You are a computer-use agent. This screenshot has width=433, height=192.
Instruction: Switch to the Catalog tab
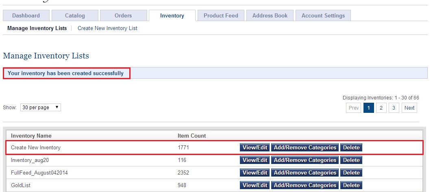tap(75, 15)
